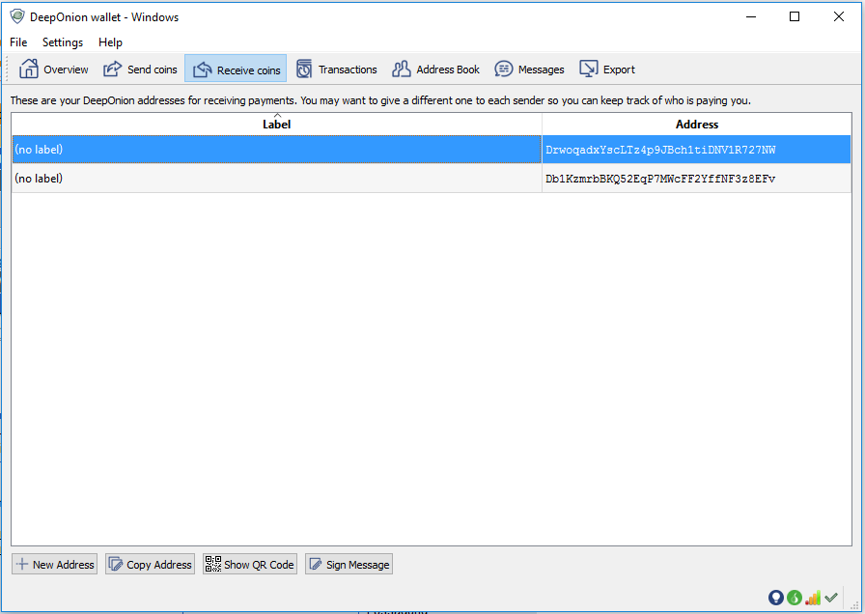
Task: Click the sync checkmark status icon
Action: click(831, 598)
